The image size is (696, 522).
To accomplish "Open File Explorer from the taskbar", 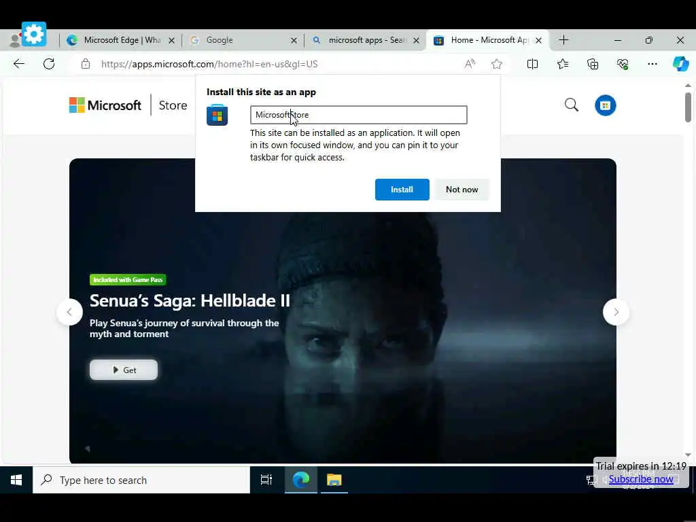I will (334, 480).
